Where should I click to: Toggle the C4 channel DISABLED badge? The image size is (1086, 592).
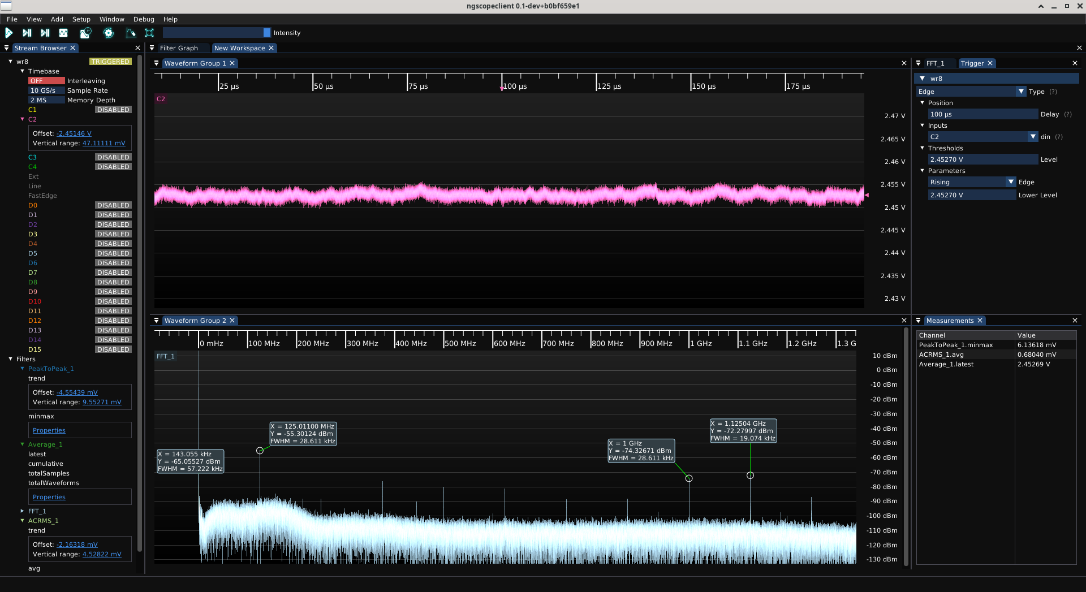(x=113, y=167)
